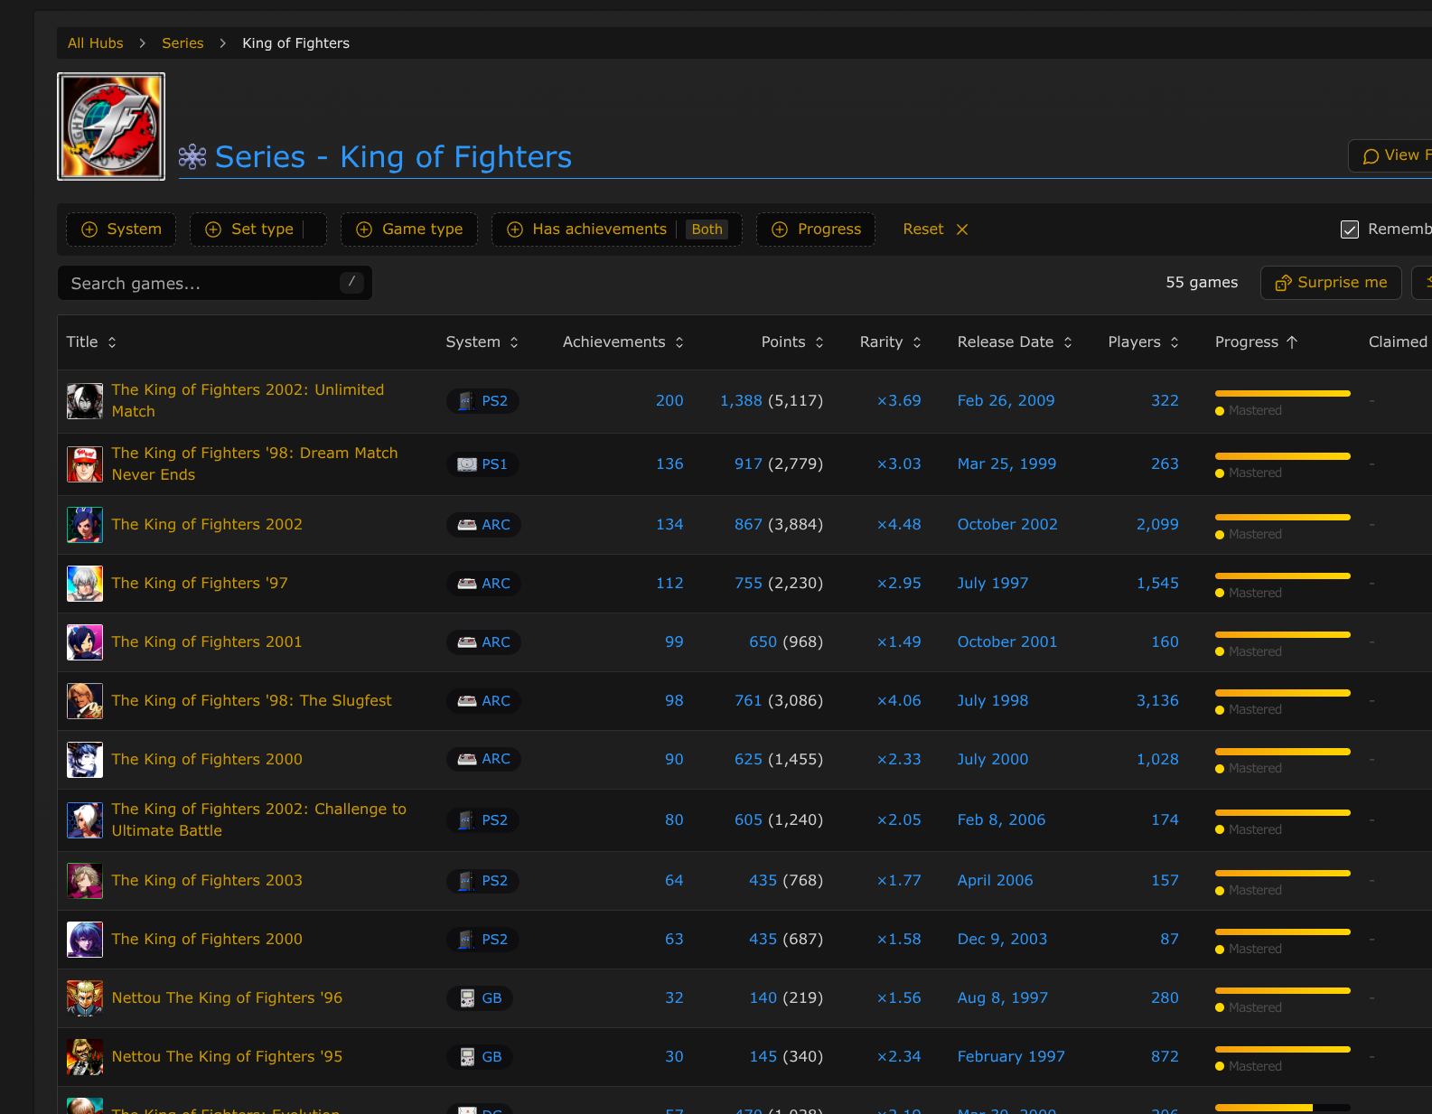This screenshot has height=1114, width=1432.
Task: Click the PS2 system badge for Unlimited Match
Action: coord(482,401)
